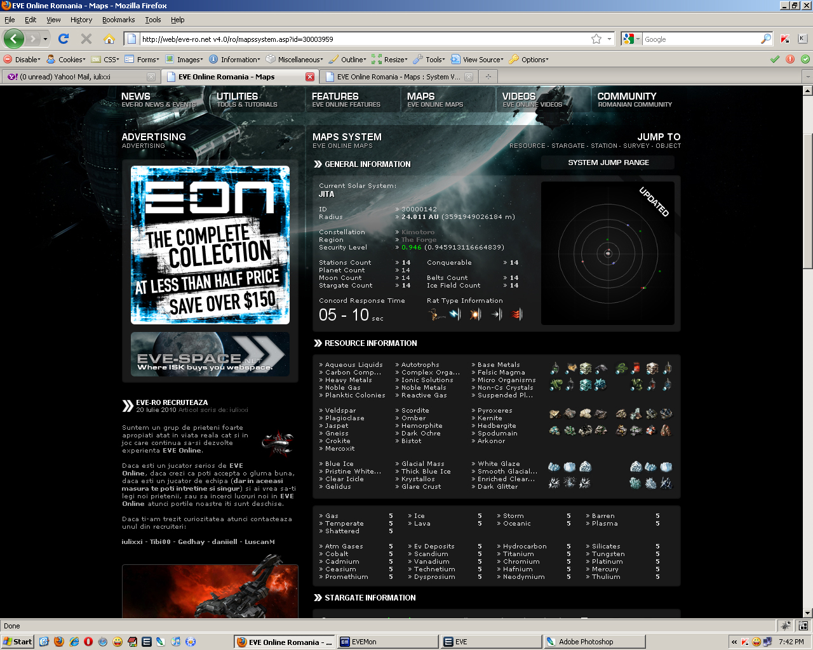Viewport: 813px width, 650px height.
Task: Jump to the SURVEY section
Action: pos(636,146)
